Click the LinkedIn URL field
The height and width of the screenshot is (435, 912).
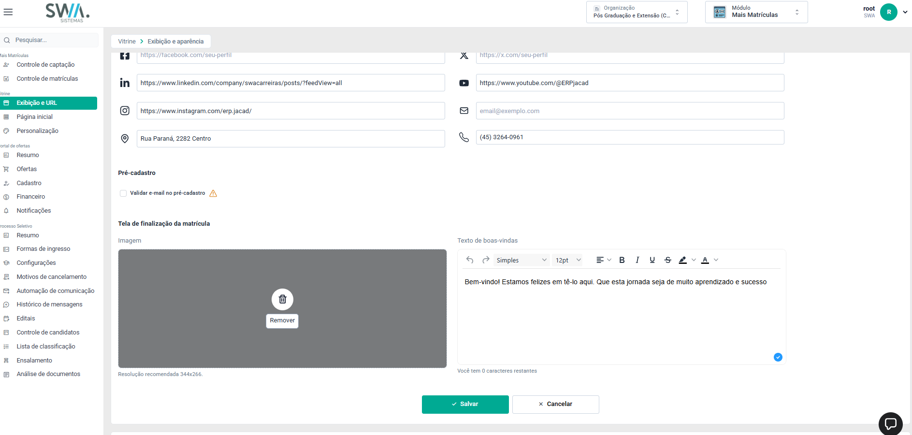point(291,83)
